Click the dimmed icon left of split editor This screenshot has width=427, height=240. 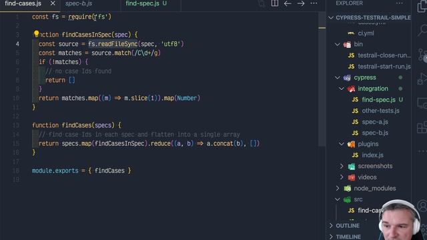tap(262, 3)
